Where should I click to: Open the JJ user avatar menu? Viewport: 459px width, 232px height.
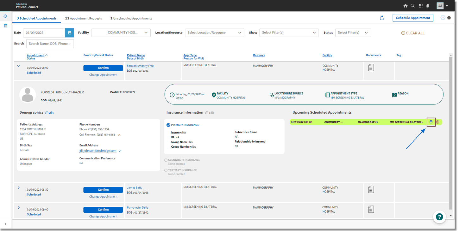[440, 6]
